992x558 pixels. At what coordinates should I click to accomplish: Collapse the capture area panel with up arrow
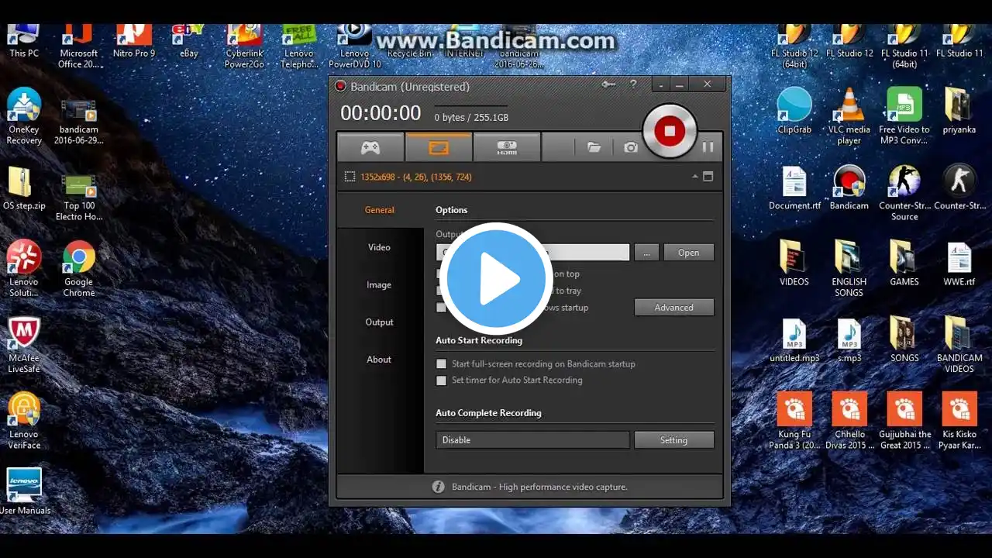pyautogui.click(x=695, y=177)
